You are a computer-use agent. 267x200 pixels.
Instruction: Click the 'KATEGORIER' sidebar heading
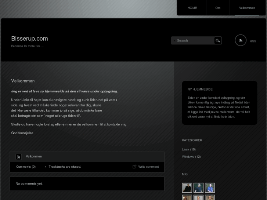coord(192,140)
